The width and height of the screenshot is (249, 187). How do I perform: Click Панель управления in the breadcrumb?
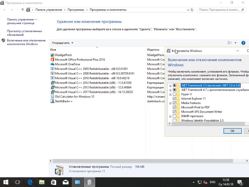pyautogui.click(x=49, y=10)
